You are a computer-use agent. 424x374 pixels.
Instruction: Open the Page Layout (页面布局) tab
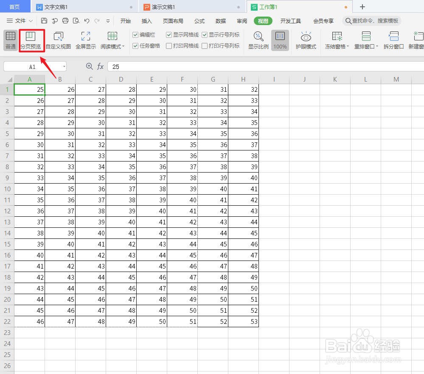[x=173, y=21]
